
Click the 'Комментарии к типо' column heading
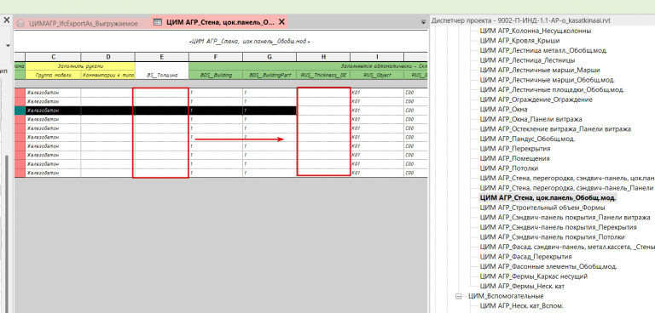pyautogui.click(x=107, y=75)
